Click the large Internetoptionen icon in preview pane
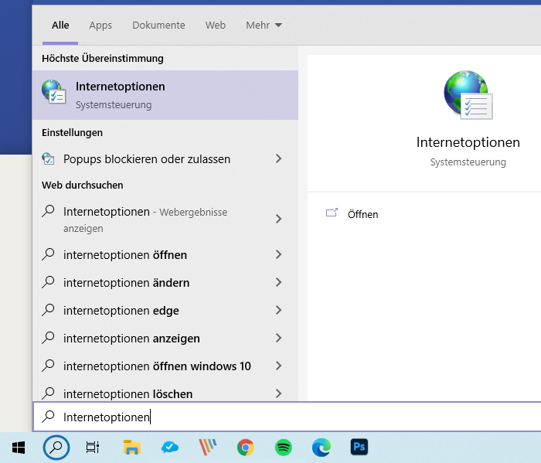This screenshot has height=463, width=541. 468,95
